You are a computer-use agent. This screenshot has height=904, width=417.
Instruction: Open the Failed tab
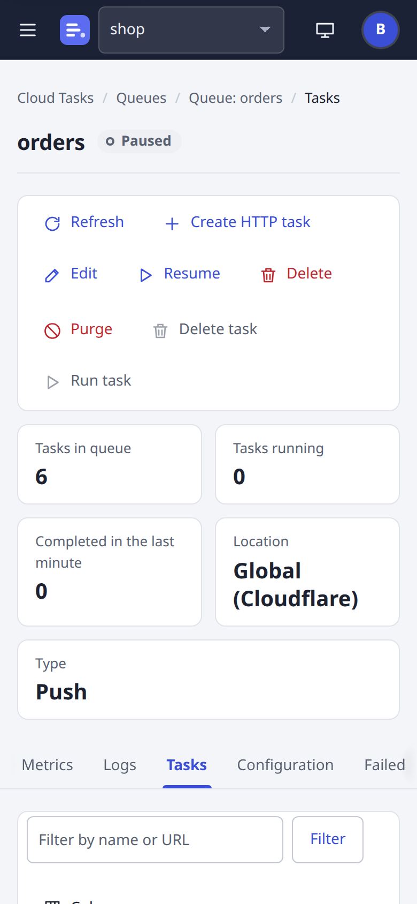[x=384, y=765]
